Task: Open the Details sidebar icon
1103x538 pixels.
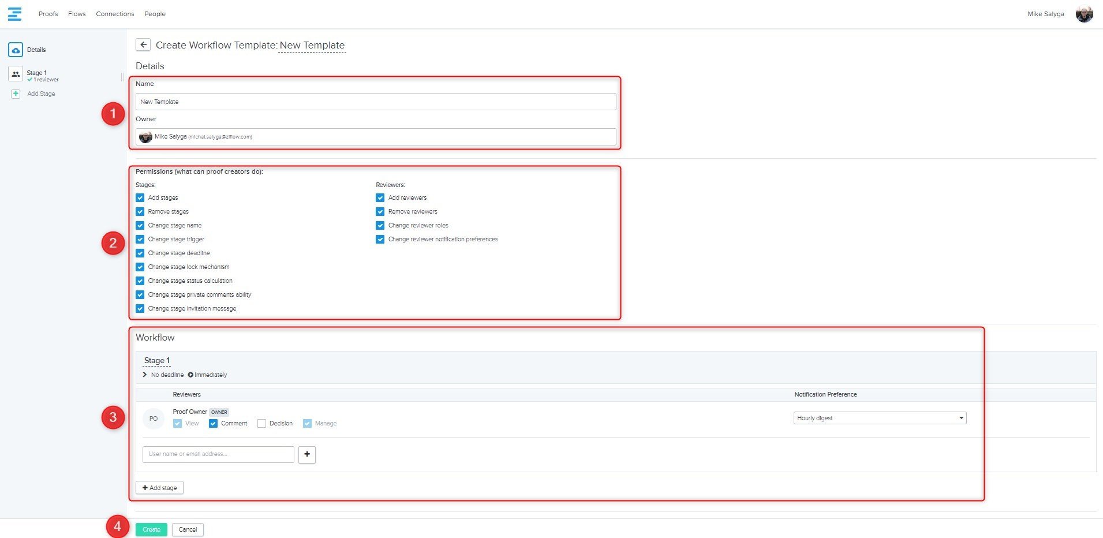Action: 16,50
